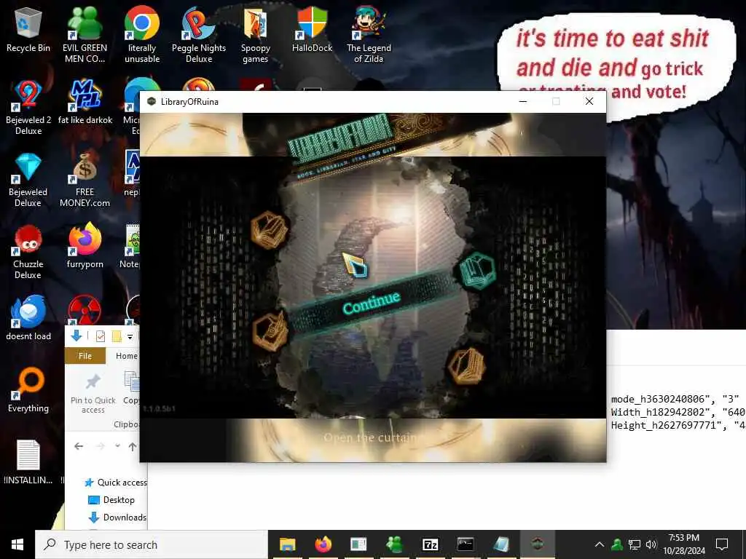746x559 pixels.
Task: Select the orange hexagon icon left of Continue
Action: (270, 331)
